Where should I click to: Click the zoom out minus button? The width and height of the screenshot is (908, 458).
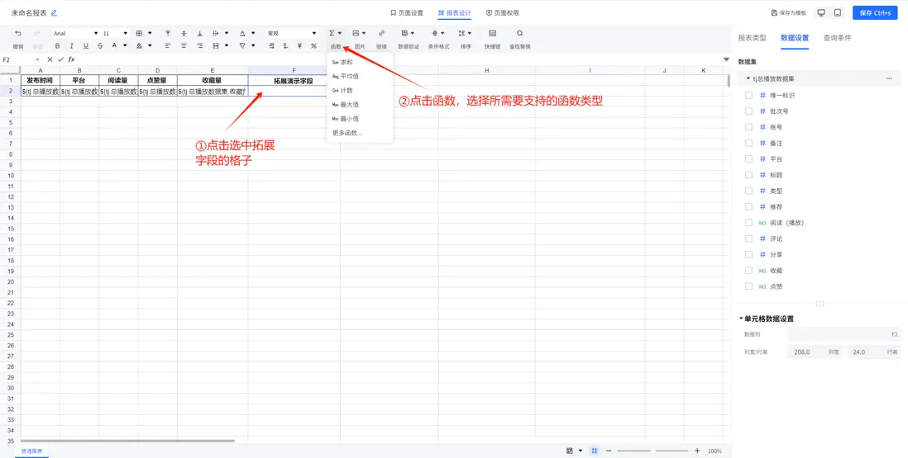click(609, 451)
